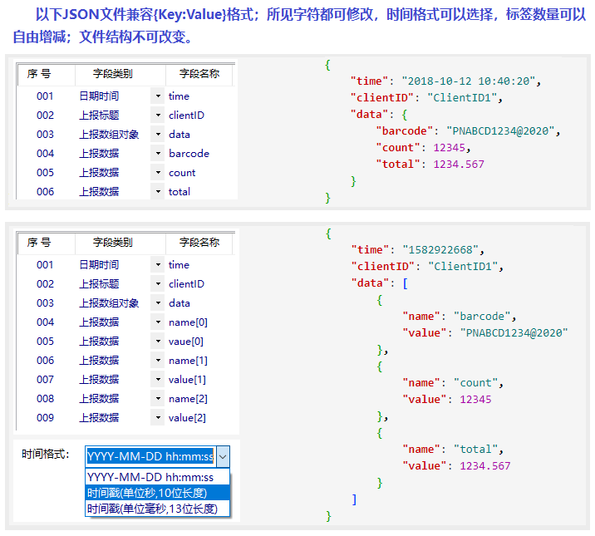Click the "2018-10-12 10:40:20" time value in JSON
The width and height of the screenshot is (595, 536).
click(471, 81)
